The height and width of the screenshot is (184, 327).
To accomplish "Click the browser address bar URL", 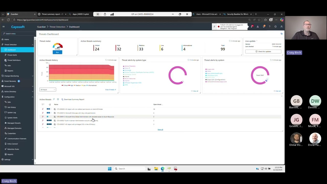I will 42,20.
